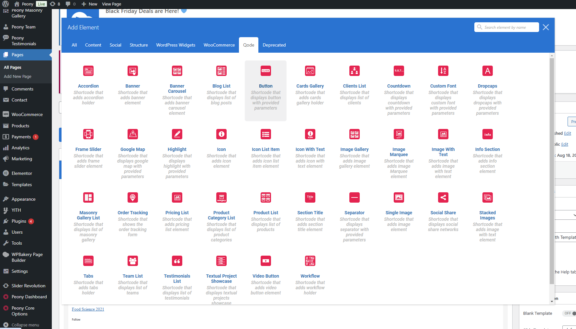Select the Team List element icon

coord(133,261)
